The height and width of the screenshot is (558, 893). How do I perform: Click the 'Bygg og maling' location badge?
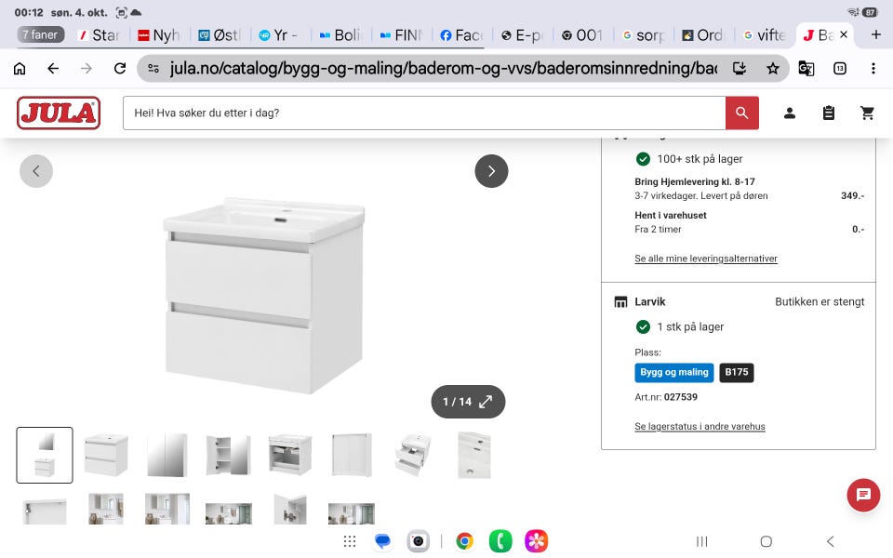pos(674,372)
